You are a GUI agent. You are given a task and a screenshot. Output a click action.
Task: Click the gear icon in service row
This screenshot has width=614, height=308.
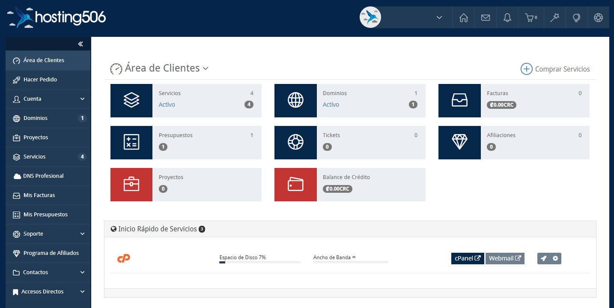pyautogui.click(x=555, y=258)
